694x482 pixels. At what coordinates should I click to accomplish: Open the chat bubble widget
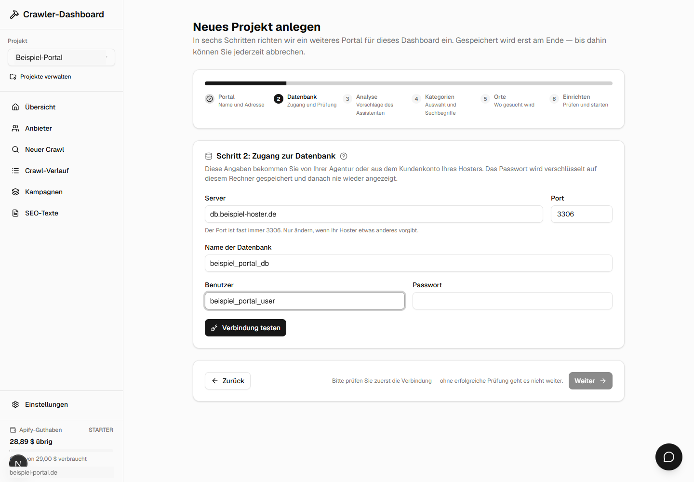pos(669,457)
